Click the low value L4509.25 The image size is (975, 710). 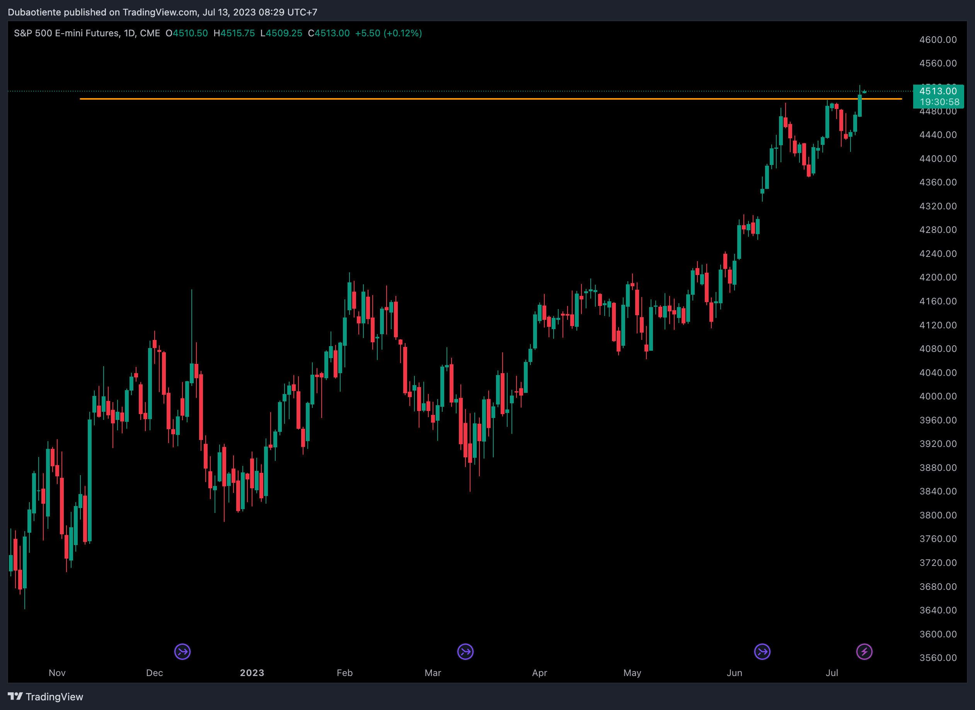click(281, 33)
